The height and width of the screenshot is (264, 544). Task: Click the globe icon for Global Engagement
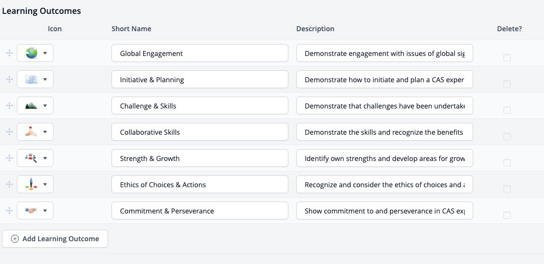pyautogui.click(x=31, y=53)
